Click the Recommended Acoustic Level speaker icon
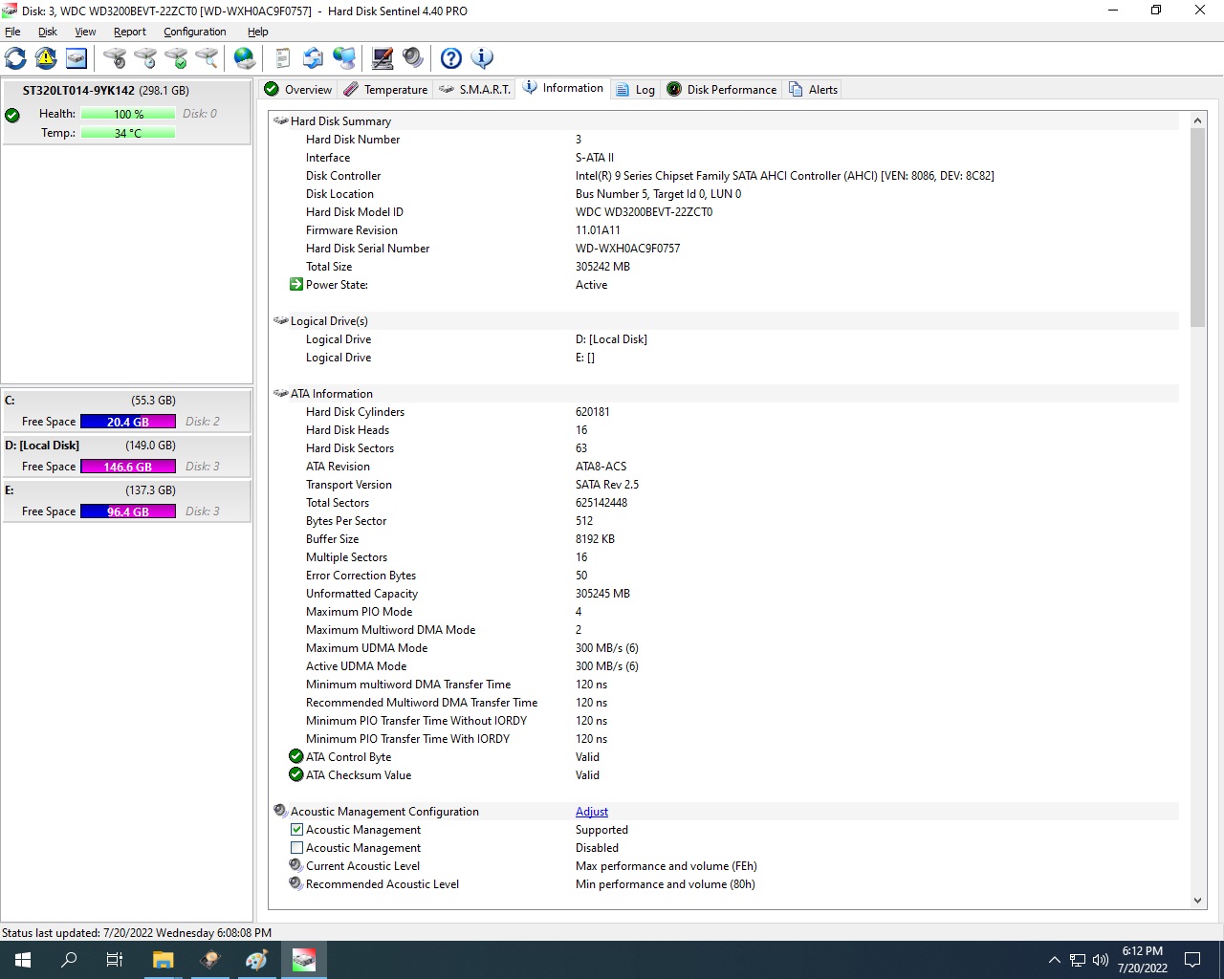This screenshot has width=1224, height=979. [x=296, y=883]
